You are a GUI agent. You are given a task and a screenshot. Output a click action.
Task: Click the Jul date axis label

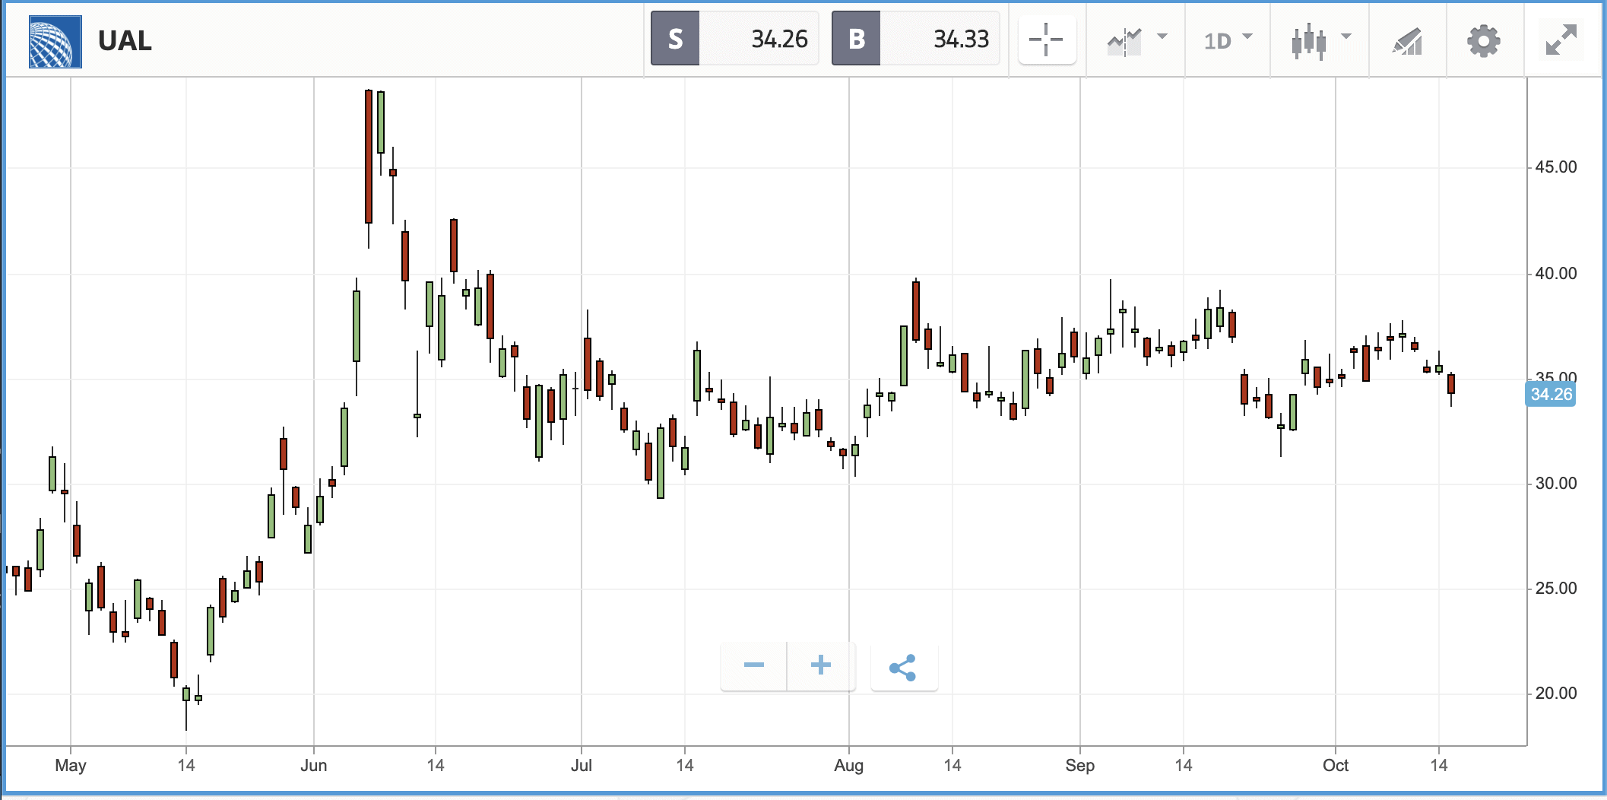[582, 765]
